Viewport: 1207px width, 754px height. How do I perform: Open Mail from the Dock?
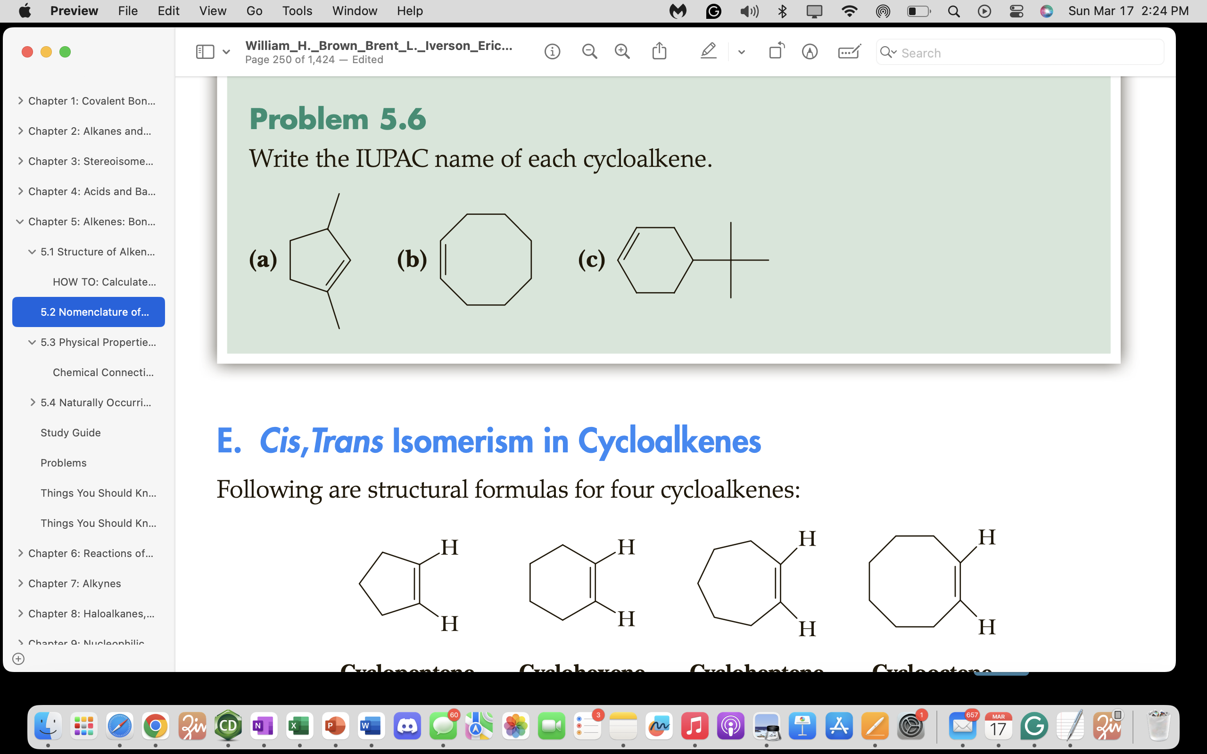pos(963,727)
